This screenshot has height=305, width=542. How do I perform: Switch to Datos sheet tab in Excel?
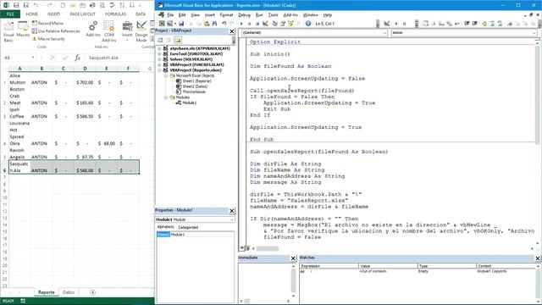click(x=69, y=292)
